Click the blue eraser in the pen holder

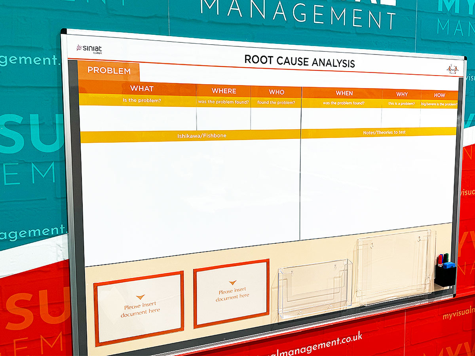[x=448, y=265]
